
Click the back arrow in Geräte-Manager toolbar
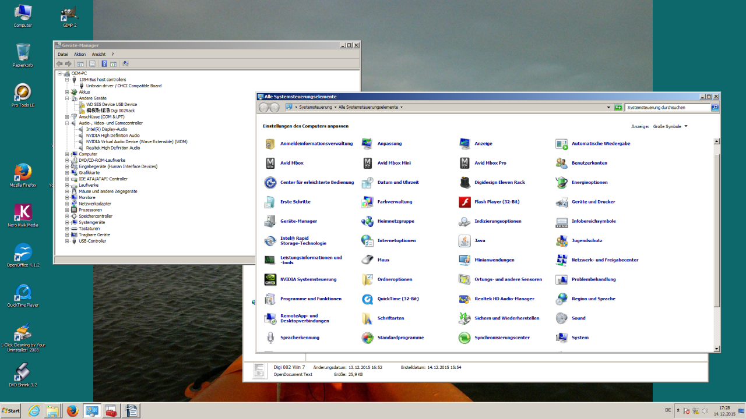(59, 63)
